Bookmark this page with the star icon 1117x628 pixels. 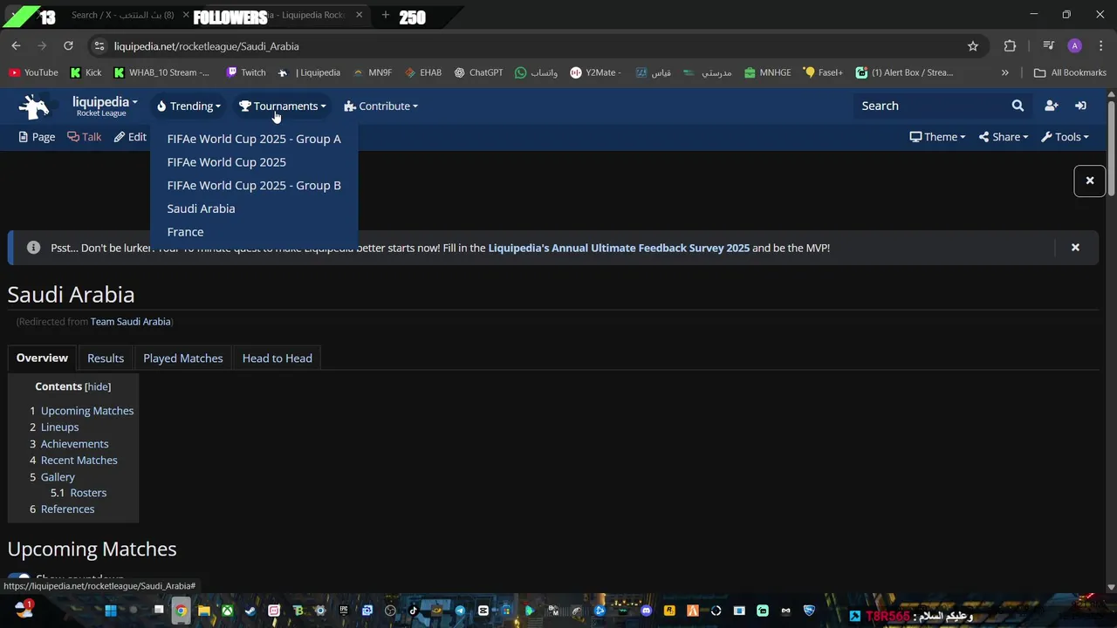point(973,46)
